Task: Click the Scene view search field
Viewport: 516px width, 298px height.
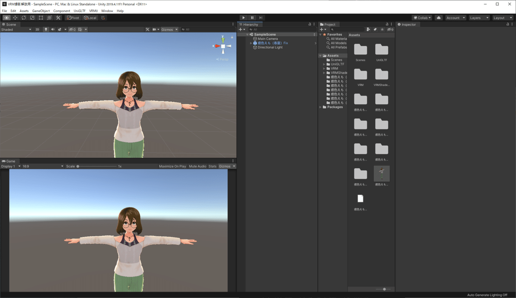Action: 209,29
